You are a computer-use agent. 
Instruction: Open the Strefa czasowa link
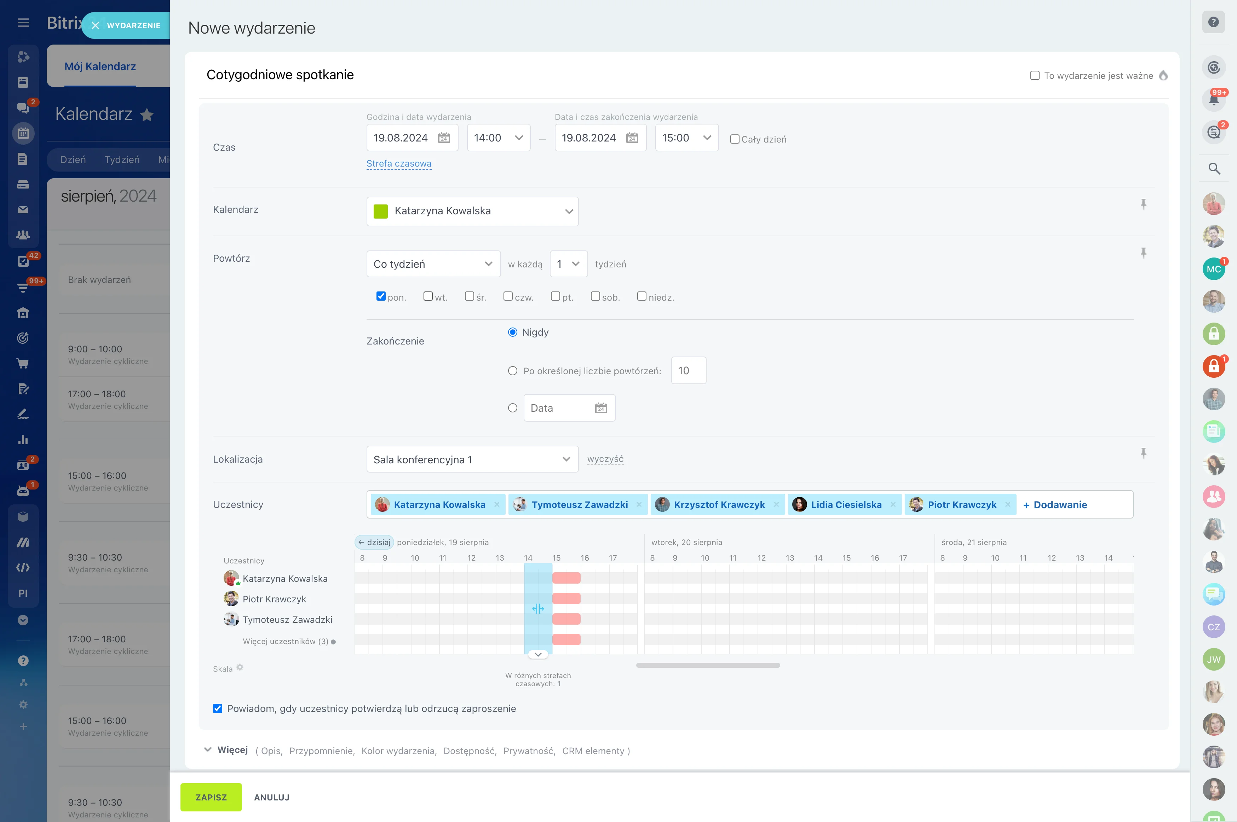(x=398, y=163)
